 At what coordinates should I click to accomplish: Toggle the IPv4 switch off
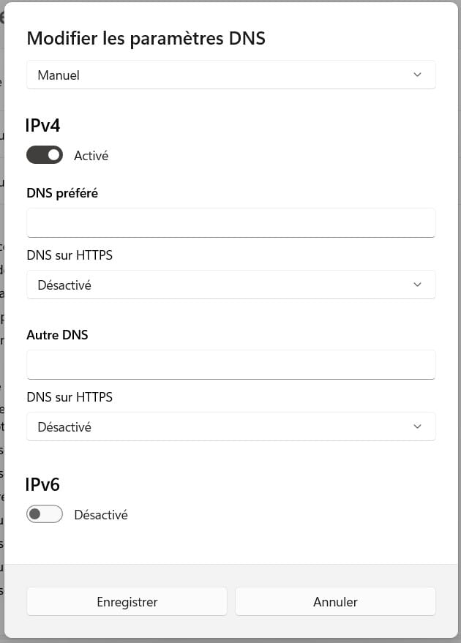click(45, 155)
